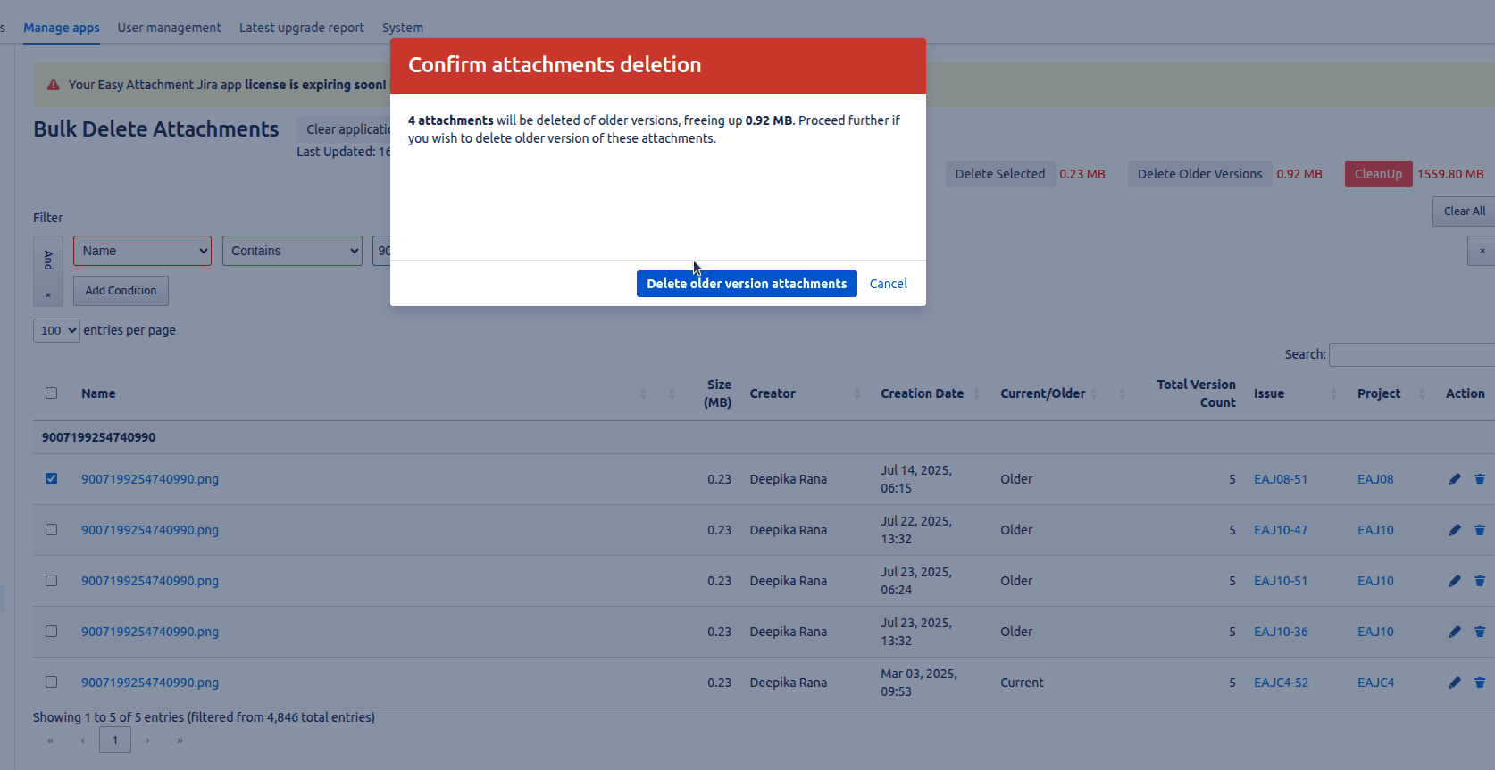Delete the EAJ10-51 attachment via trash icon

(x=1479, y=581)
